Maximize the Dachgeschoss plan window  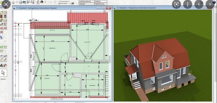[103, 8]
